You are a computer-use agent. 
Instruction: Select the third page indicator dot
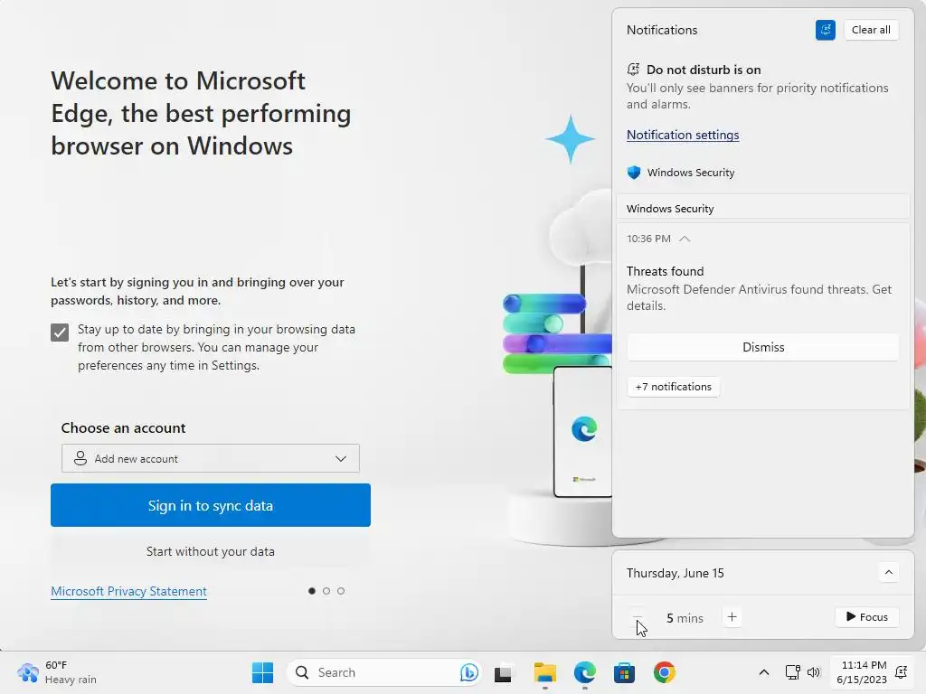click(341, 591)
